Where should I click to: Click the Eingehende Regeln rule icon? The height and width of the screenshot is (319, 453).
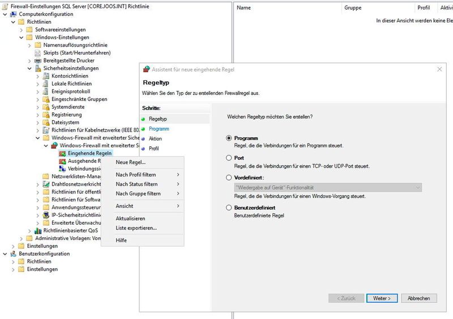point(62,154)
